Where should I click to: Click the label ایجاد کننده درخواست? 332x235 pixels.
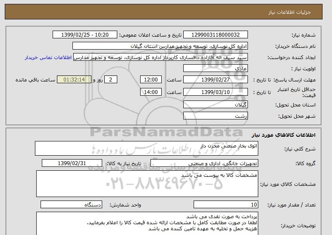coord(291,58)
